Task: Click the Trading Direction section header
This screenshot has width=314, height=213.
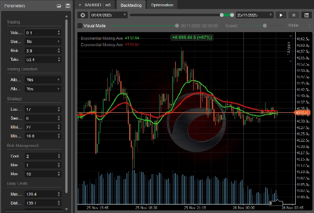Action: click(x=23, y=69)
